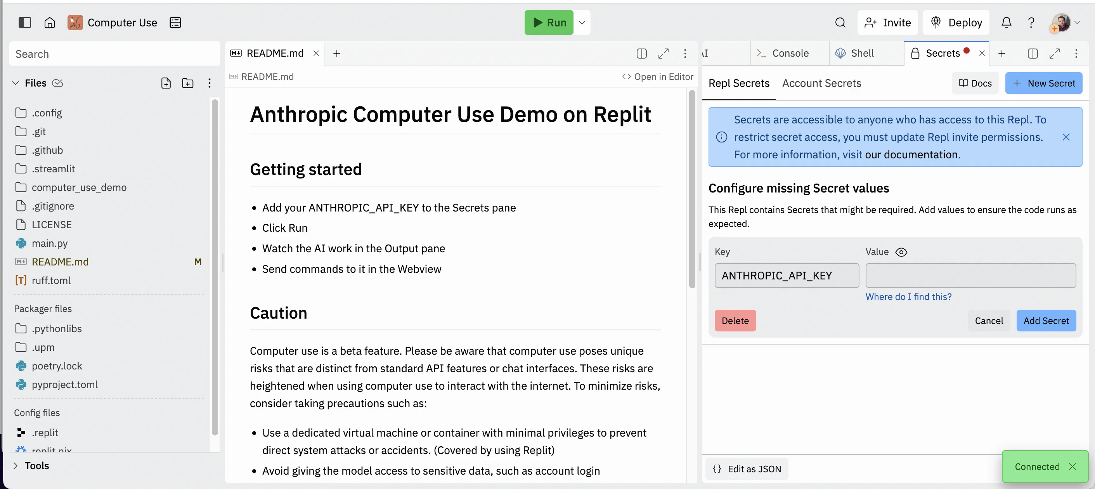The image size is (1095, 489).
Task: Go to the home icon
Action: coord(50,23)
